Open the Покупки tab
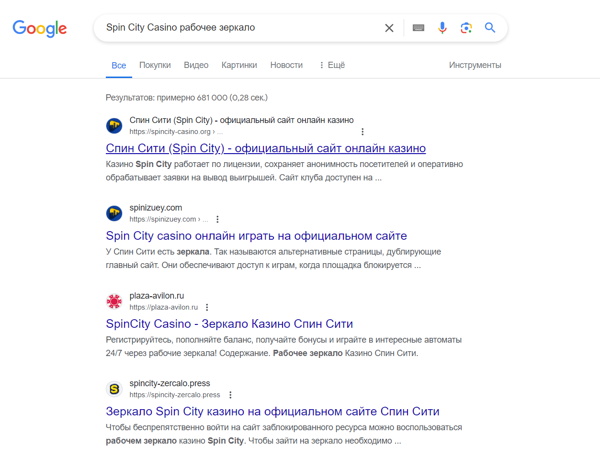The image size is (600, 457). pyautogui.click(x=155, y=65)
